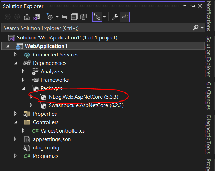
Task: Click Sync with Active Document arrows
Action: 64,17
